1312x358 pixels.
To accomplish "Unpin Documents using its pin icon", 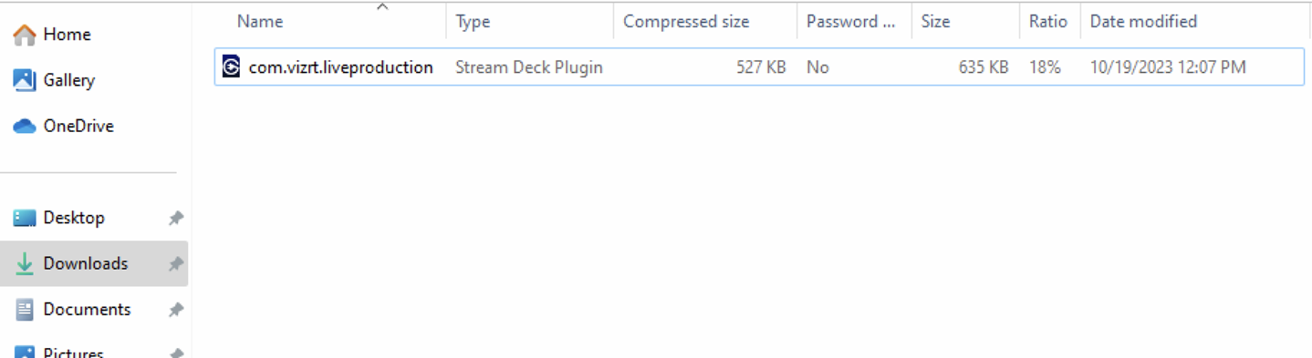I will point(176,310).
